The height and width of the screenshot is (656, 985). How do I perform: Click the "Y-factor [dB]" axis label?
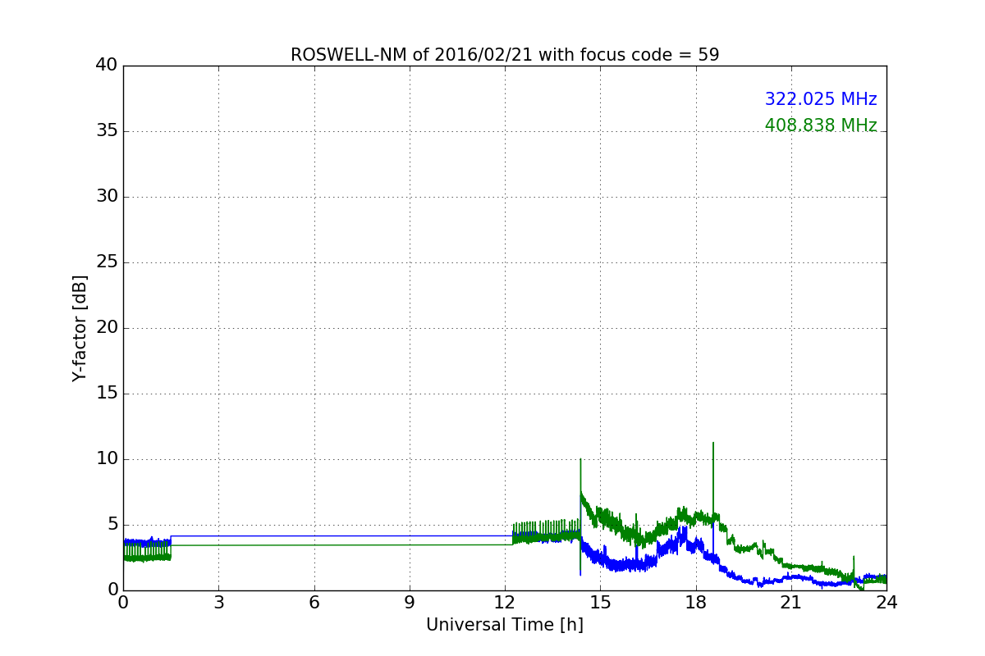coord(80,328)
